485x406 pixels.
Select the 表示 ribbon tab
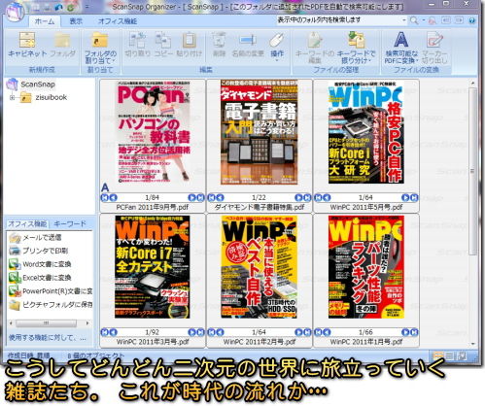pos(76,21)
